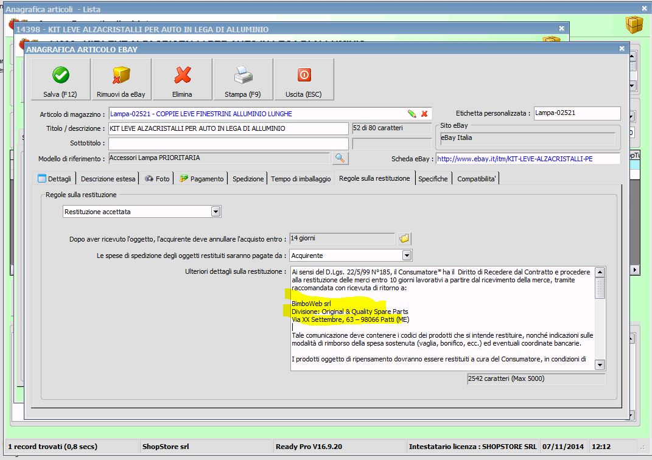Expand the Acquirente shipping payer dropdown

407,255
